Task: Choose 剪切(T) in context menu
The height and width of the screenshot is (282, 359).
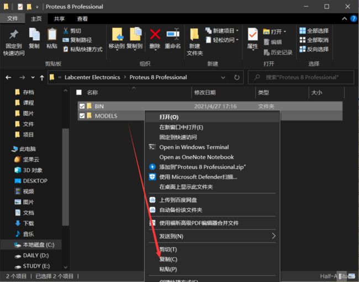Action: pyautogui.click(x=212, y=249)
